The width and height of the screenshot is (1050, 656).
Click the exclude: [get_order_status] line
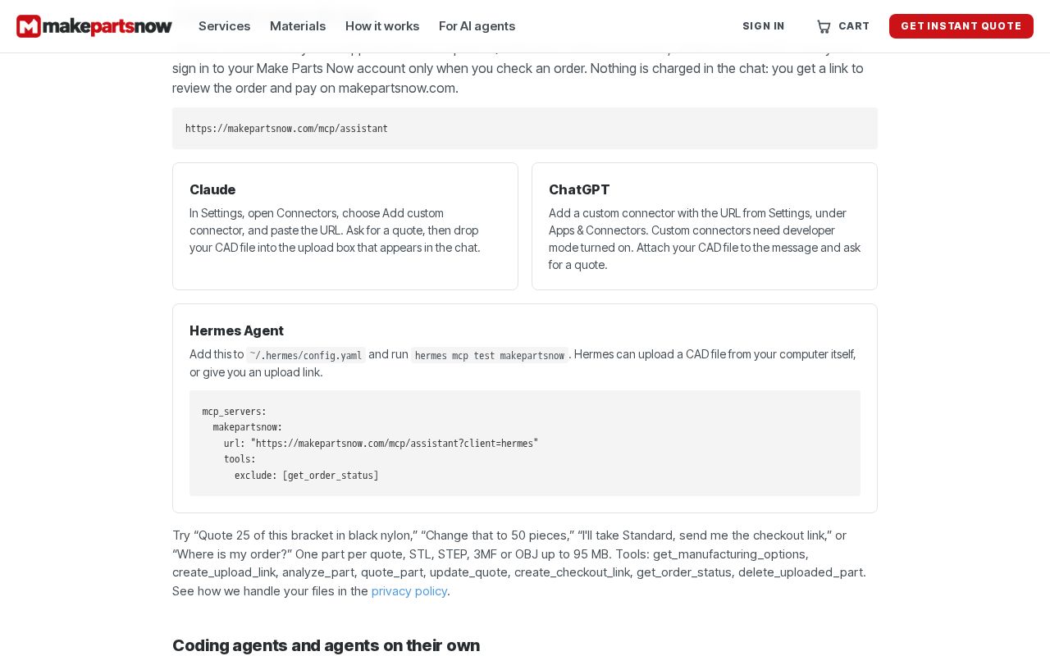307,476
